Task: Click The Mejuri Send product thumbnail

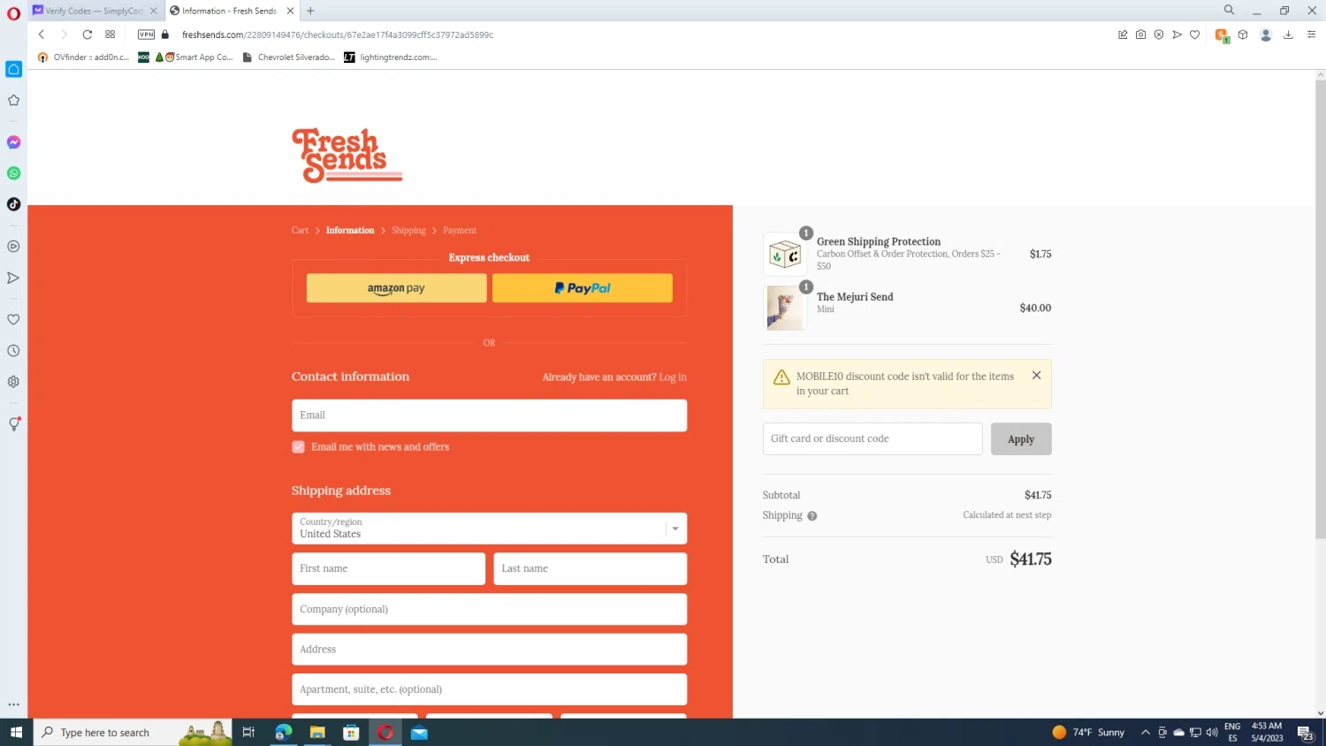Action: pos(784,308)
